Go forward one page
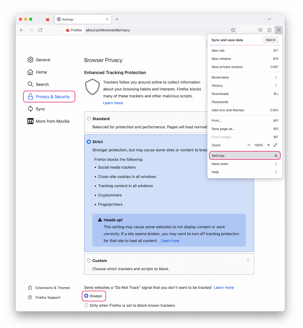303x328 pixels. click(31, 30)
